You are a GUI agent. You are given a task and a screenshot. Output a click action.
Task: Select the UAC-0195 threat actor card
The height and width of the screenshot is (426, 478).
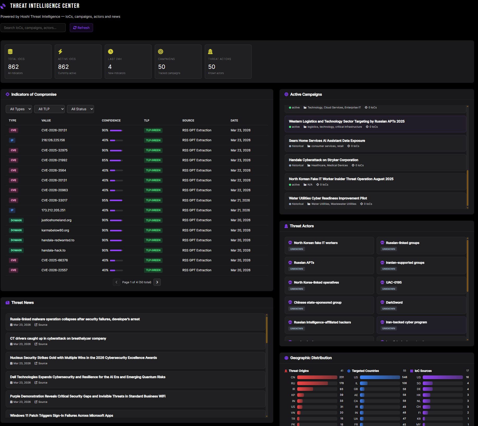[421, 285]
